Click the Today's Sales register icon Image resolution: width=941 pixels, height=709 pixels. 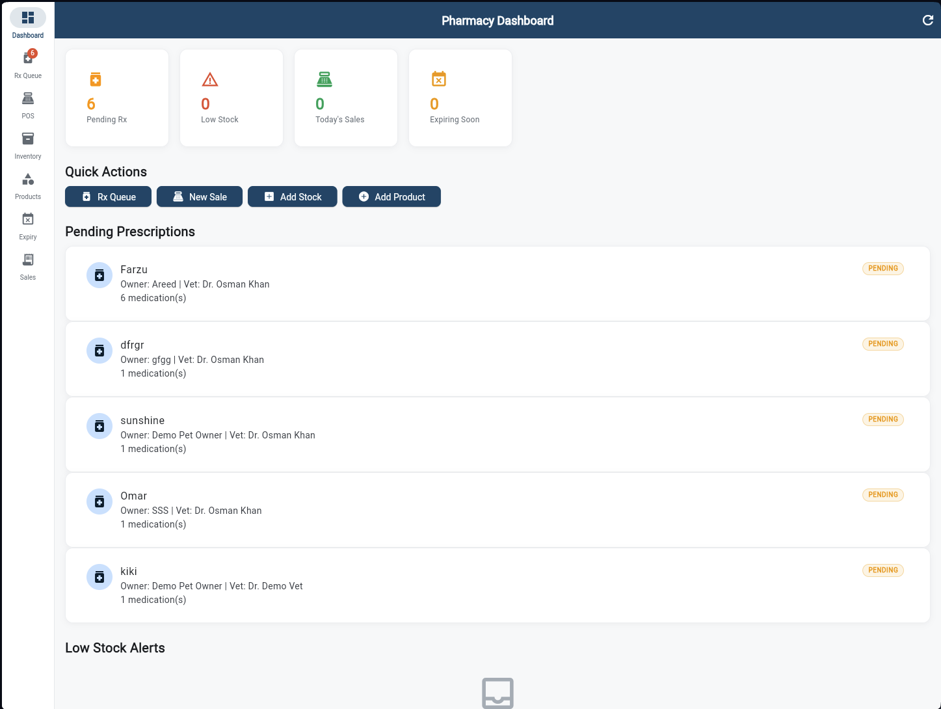pyautogui.click(x=324, y=79)
